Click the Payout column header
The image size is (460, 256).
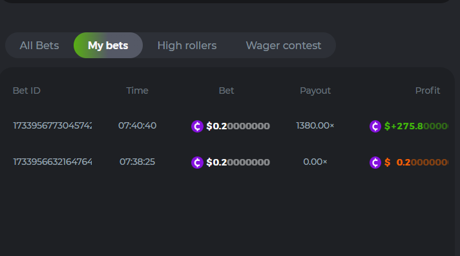(x=315, y=91)
